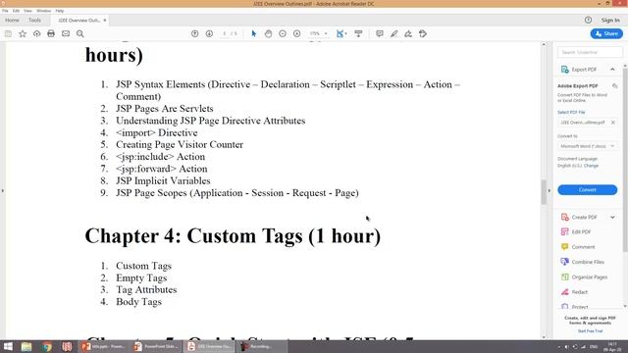
Task: Open the sign document tool icon
Action: click(x=408, y=34)
